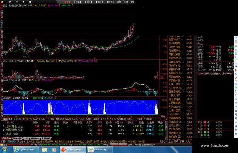Apply the 买卖点 indicator preset
Image resolution: width=238 pixels, height=153 pixels.
click(x=96, y=119)
